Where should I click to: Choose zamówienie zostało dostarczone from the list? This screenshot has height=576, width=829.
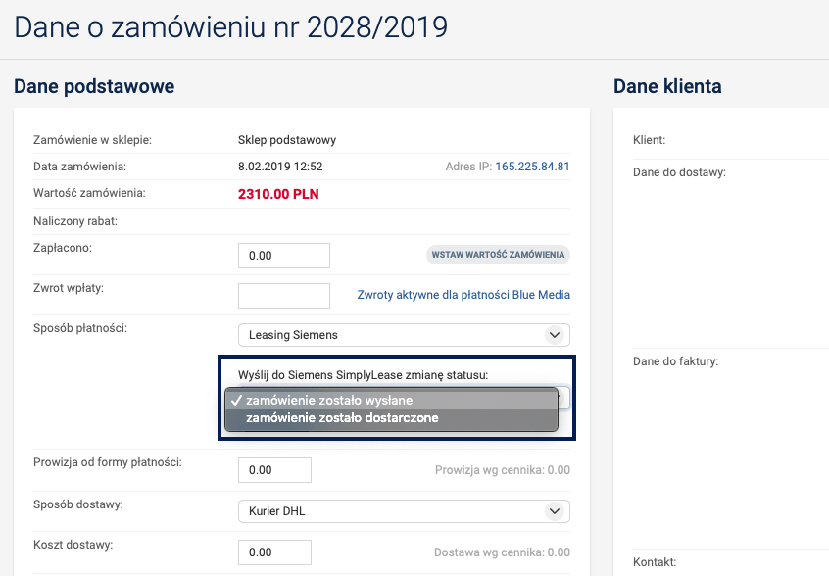[342, 418]
